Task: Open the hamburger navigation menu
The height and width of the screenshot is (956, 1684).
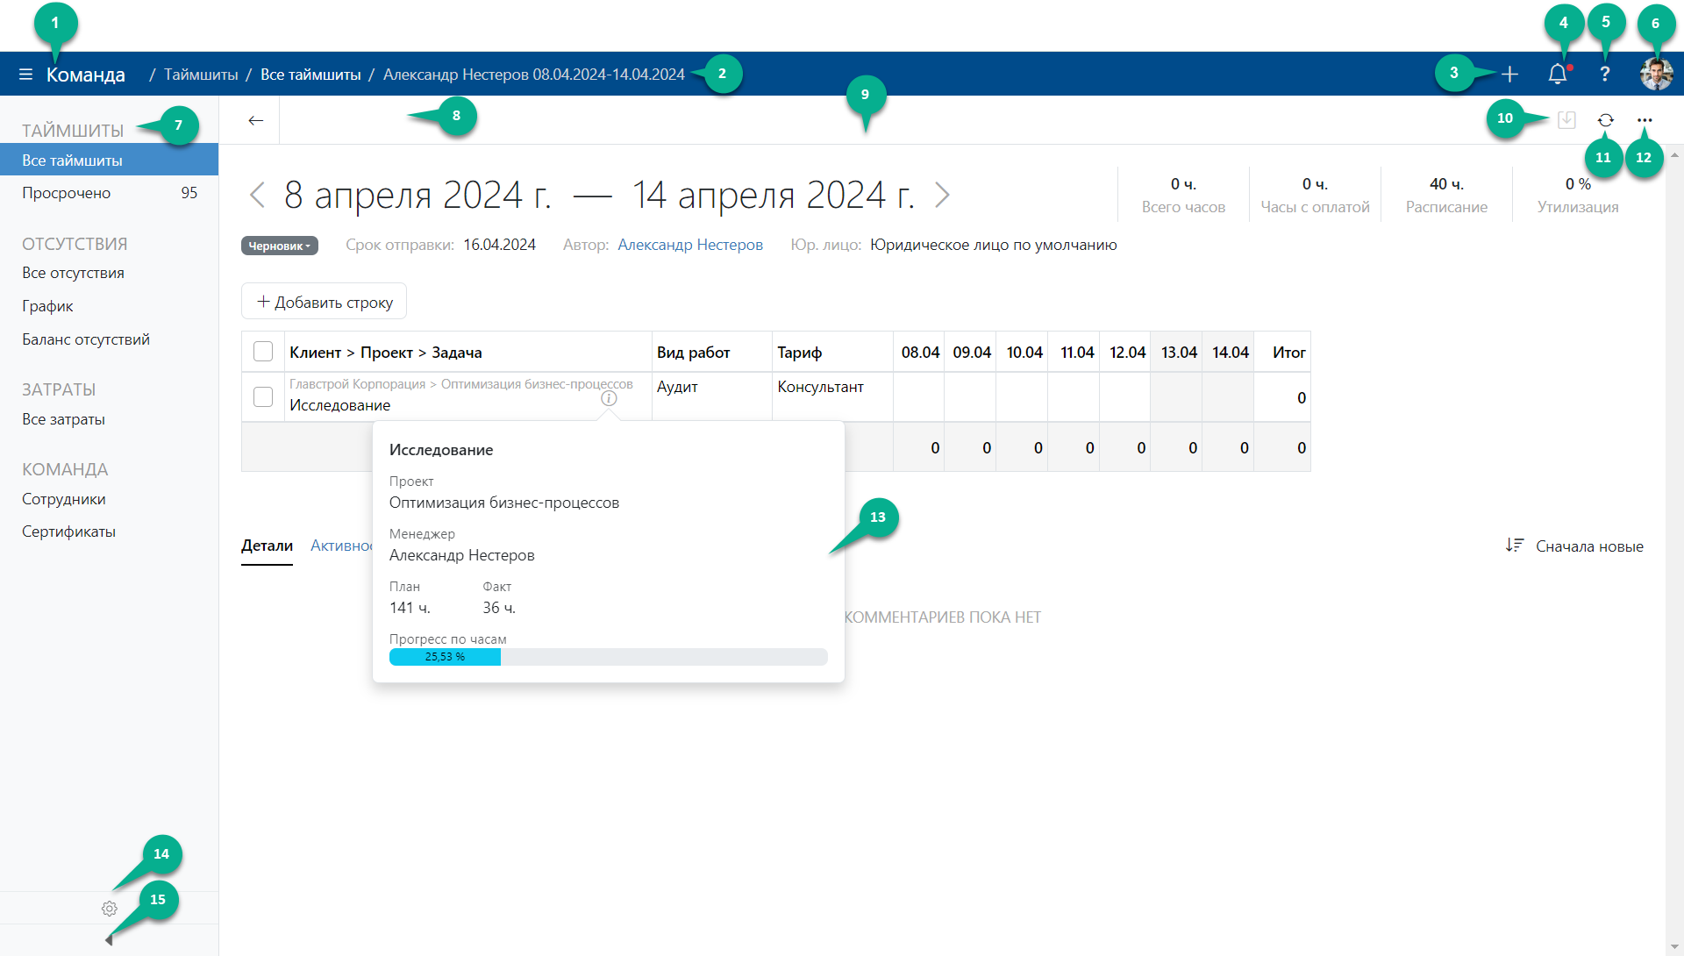Action: point(25,75)
